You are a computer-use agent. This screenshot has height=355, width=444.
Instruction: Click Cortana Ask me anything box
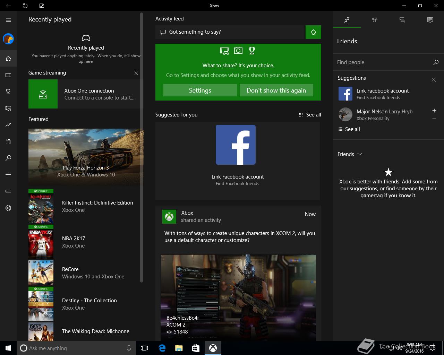tap(76, 348)
